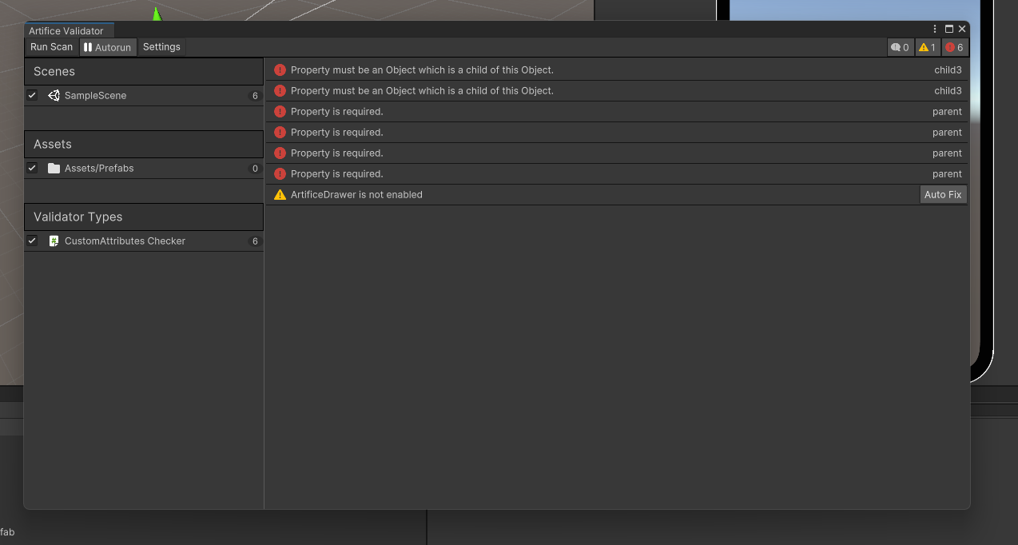
Task: Maximize the Artifice Validator window
Action: [949, 29]
